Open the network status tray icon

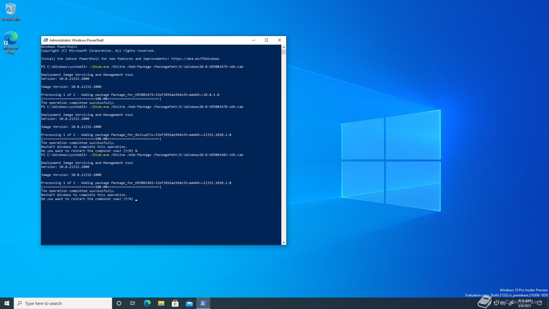point(496,303)
